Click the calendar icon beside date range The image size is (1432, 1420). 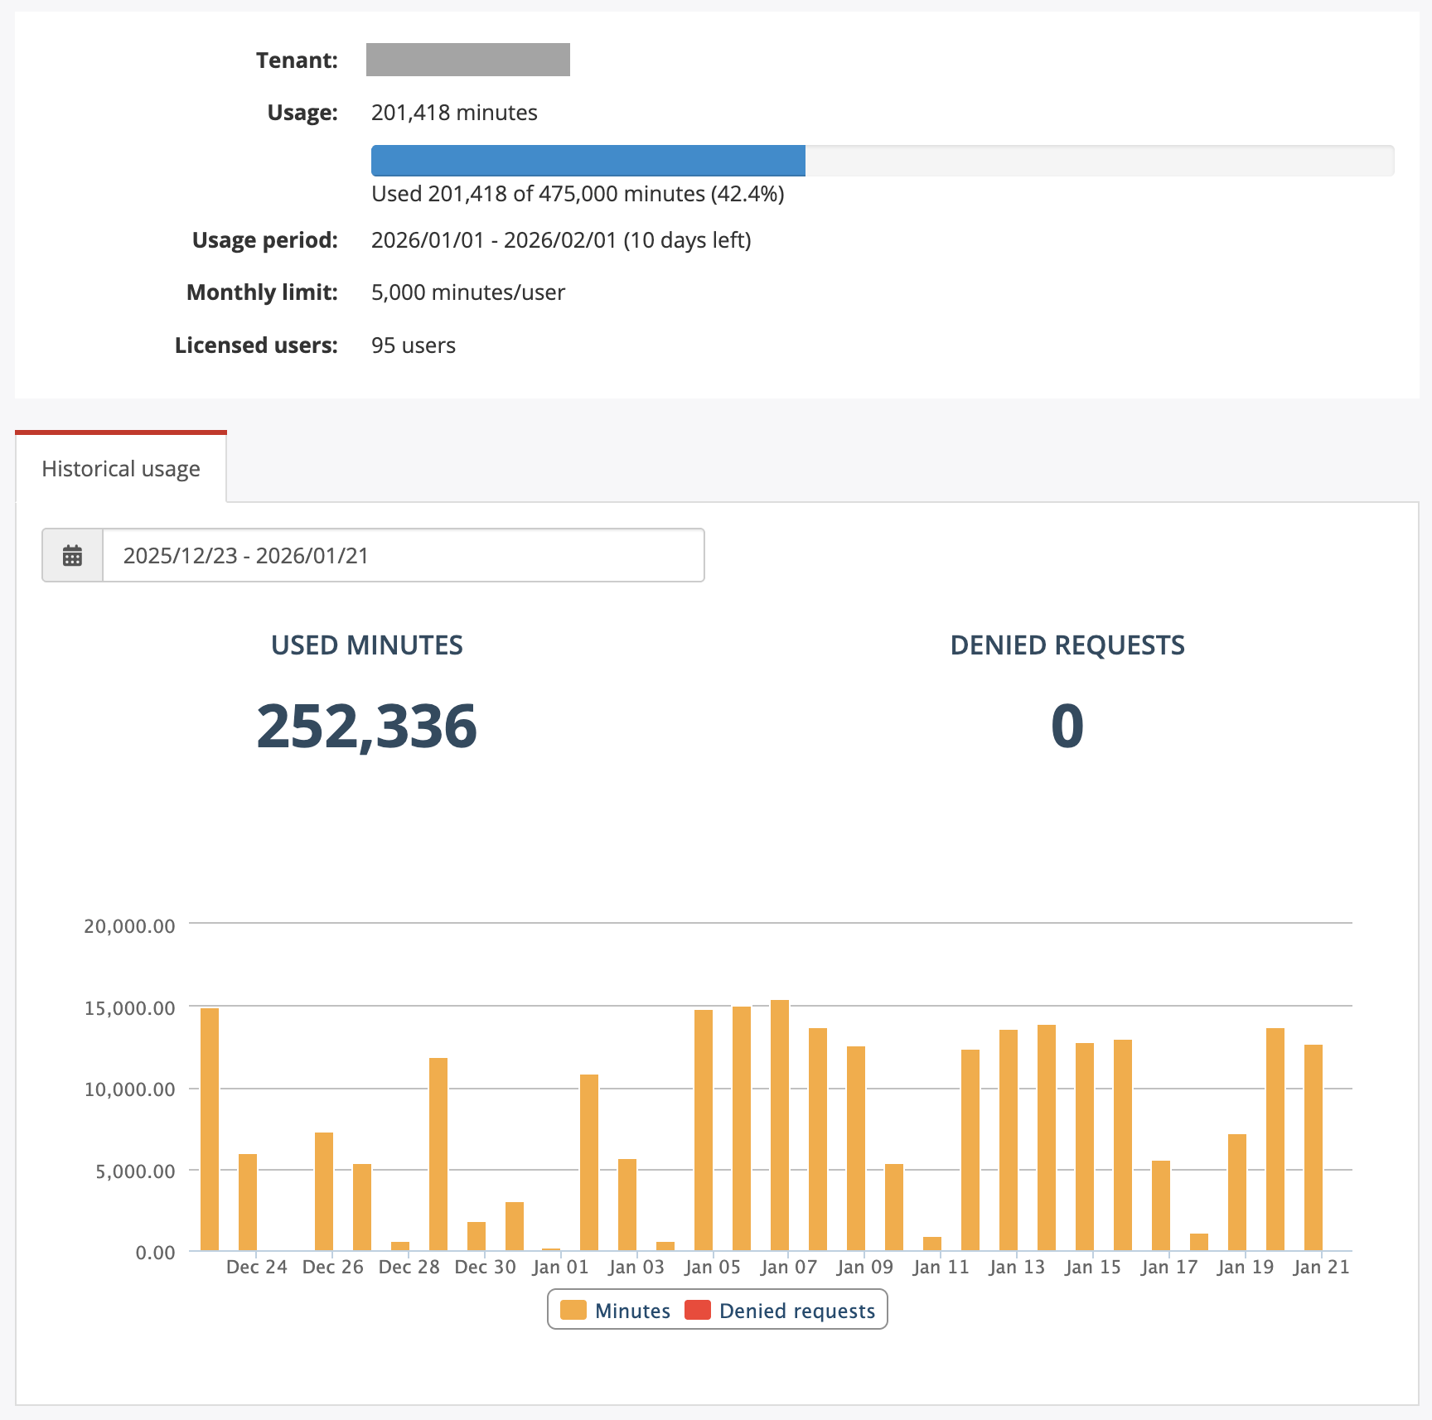click(73, 555)
